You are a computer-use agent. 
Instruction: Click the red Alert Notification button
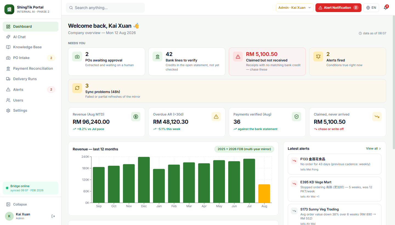[x=338, y=8]
